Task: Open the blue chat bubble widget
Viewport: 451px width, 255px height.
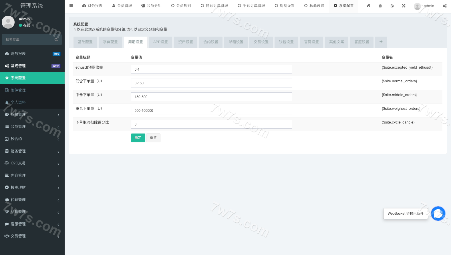Action: [x=438, y=214]
